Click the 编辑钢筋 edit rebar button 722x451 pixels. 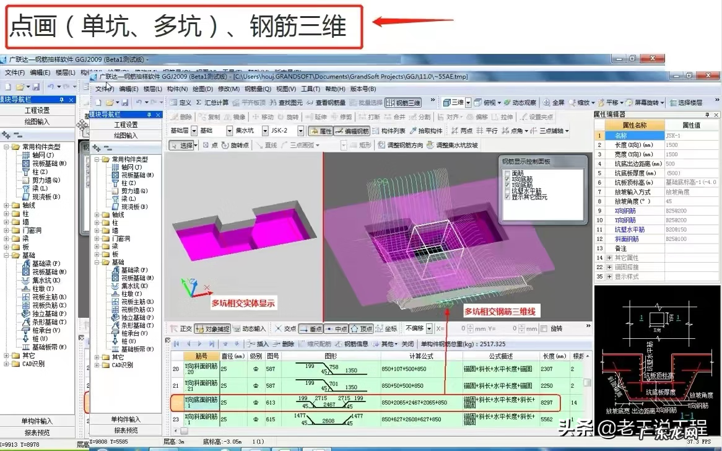(x=352, y=131)
